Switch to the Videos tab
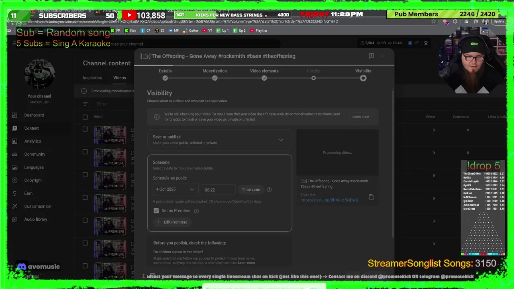Screen dimensions: 514x289 pos(119,78)
